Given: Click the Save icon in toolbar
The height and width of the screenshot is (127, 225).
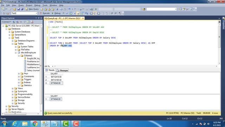Looking at the screenshot, I should (x=19, y=9).
